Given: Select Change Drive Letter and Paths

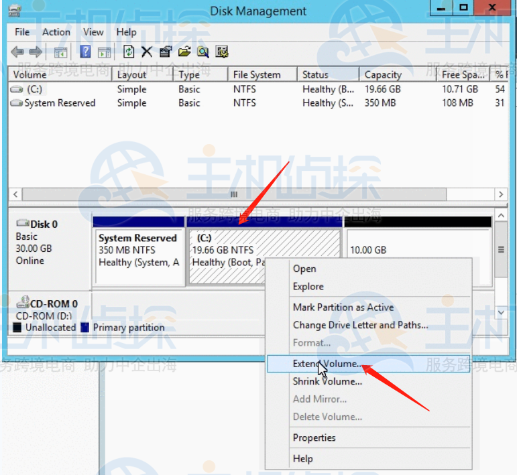Looking at the screenshot, I should [360, 325].
